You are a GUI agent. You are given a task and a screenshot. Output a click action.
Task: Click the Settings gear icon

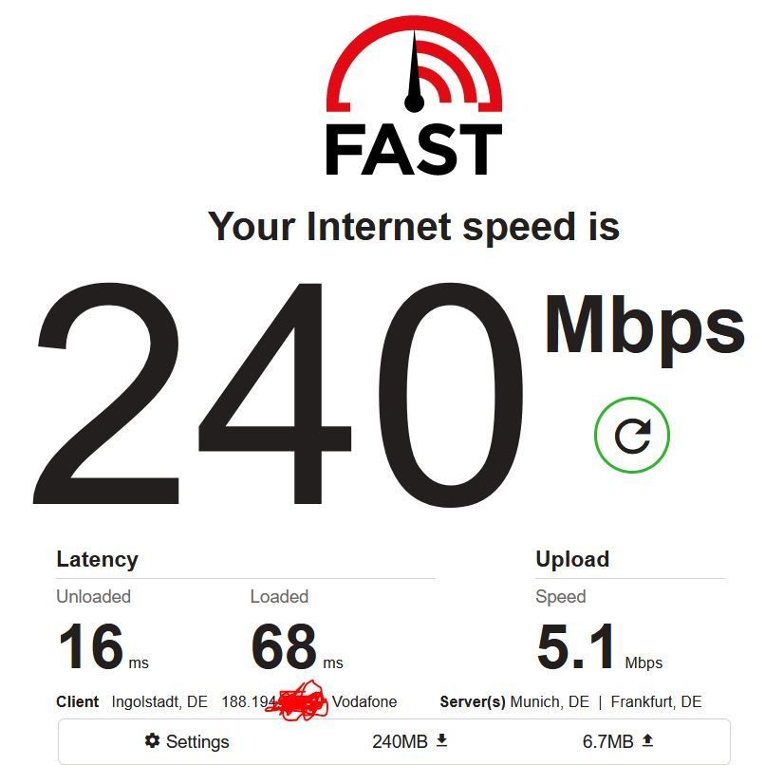point(152,740)
